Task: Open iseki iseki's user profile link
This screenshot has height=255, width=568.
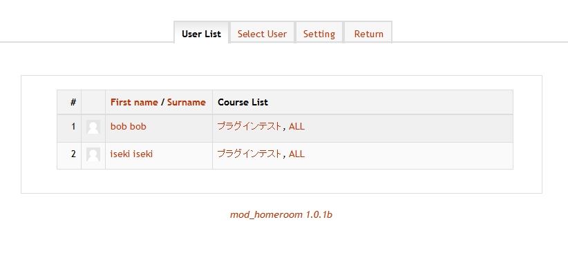Action: pyautogui.click(x=131, y=154)
